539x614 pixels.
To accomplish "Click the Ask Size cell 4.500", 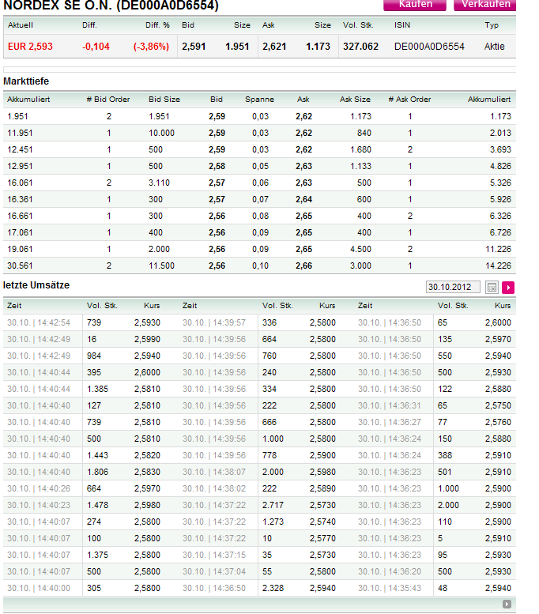I will [x=360, y=249].
